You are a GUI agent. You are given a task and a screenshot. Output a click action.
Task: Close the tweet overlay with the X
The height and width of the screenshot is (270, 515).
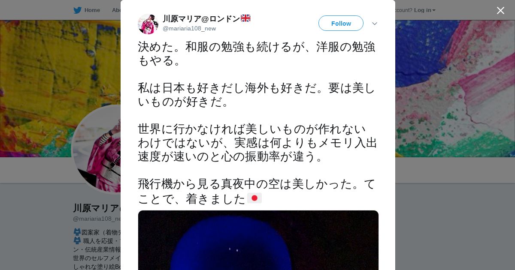pyautogui.click(x=500, y=10)
